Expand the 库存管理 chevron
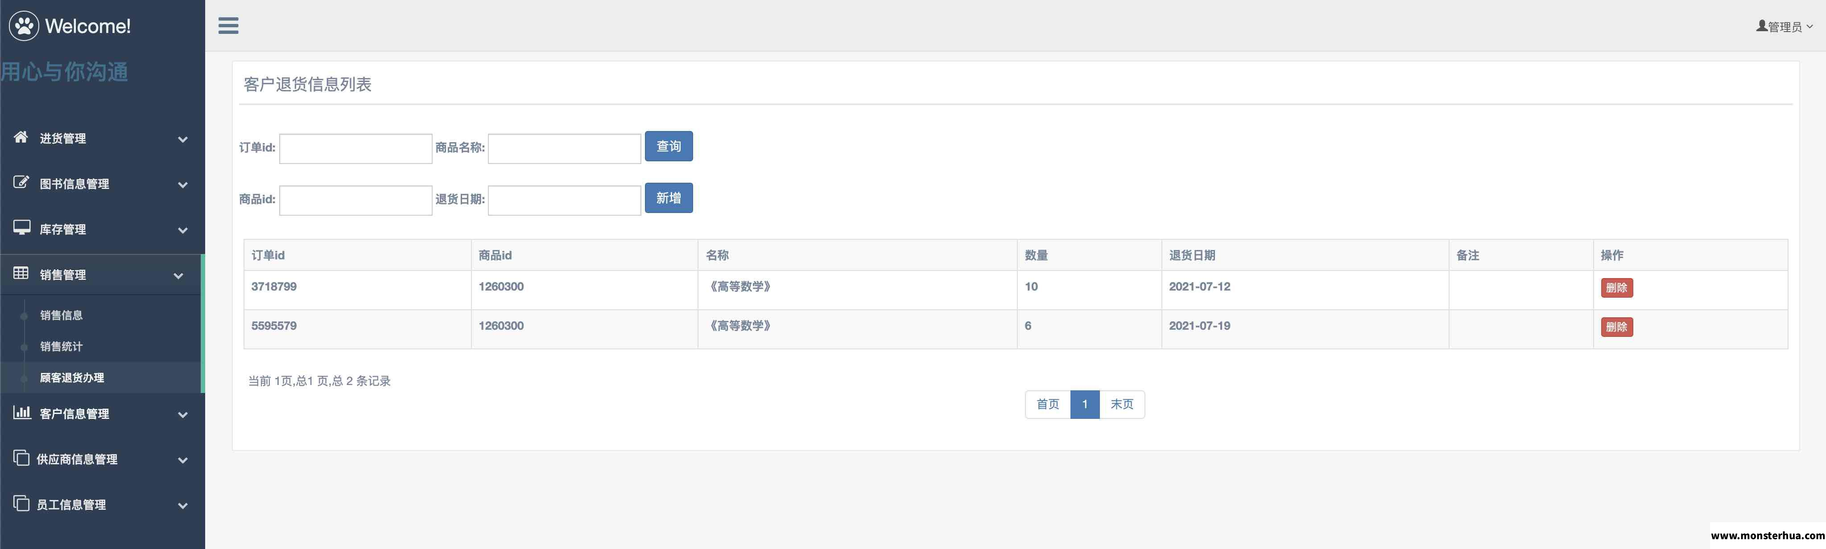 183,230
